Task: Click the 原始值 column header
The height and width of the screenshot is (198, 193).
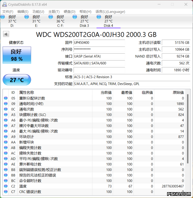Action: coord(170,93)
